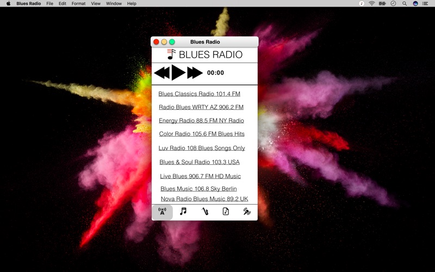The width and height of the screenshot is (435, 272).
Task: Switch to the music notes tab
Action: [x=183, y=212]
